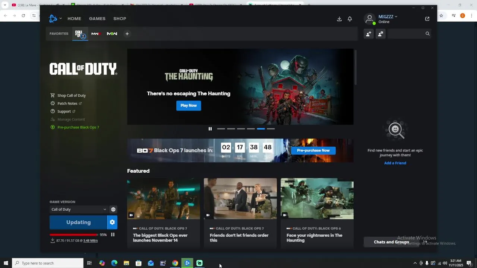This screenshot has height=268, width=477.
Task: Select the Modern Warfare II favorites tab
Action: point(112,34)
